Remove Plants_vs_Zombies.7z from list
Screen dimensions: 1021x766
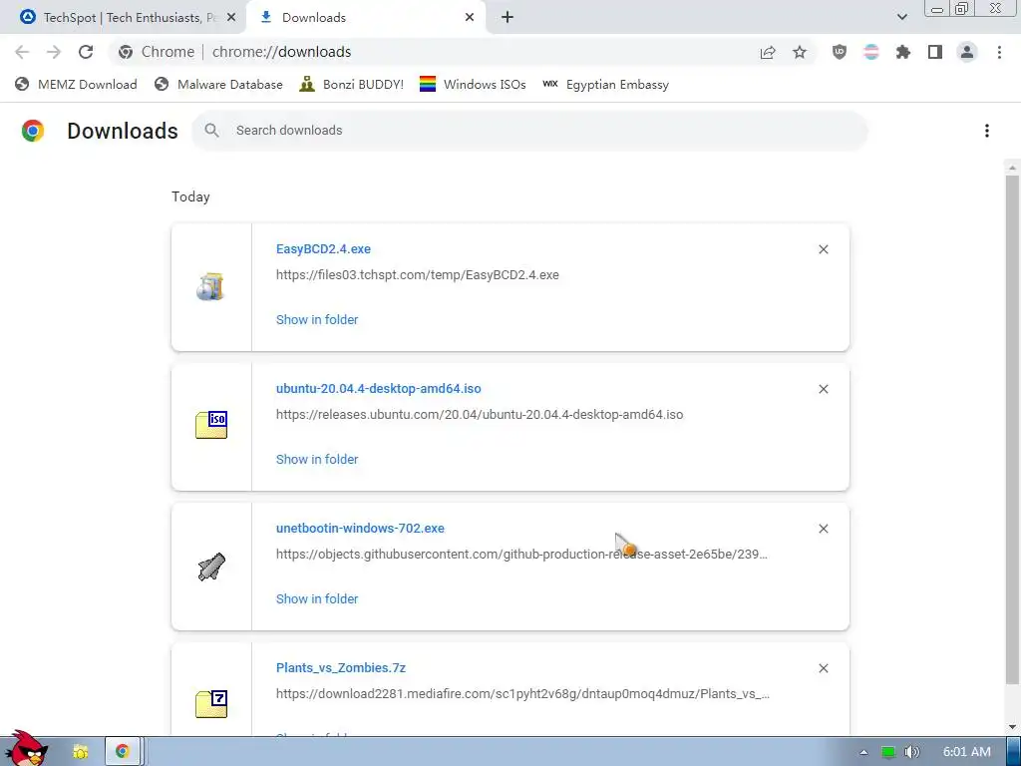pos(823,668)
